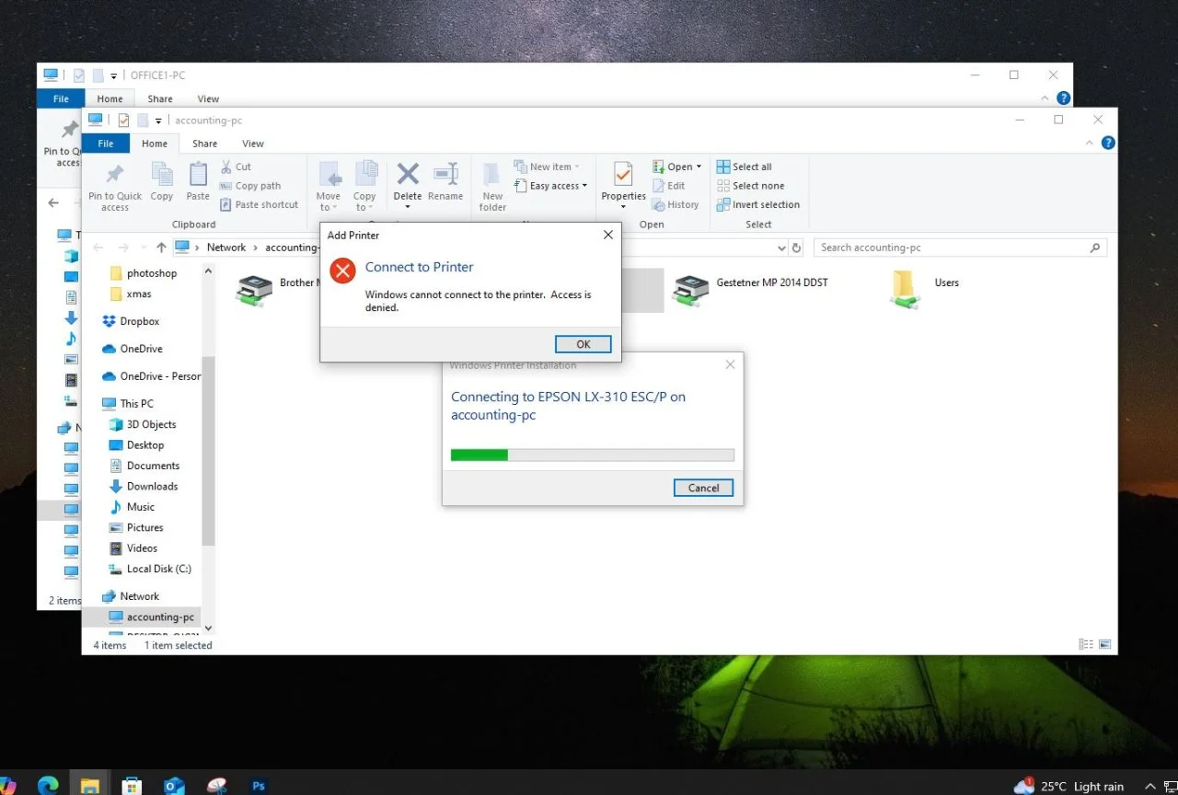Open Customize Quick Access Toolbar dropdown in accounting-pc

158,121
